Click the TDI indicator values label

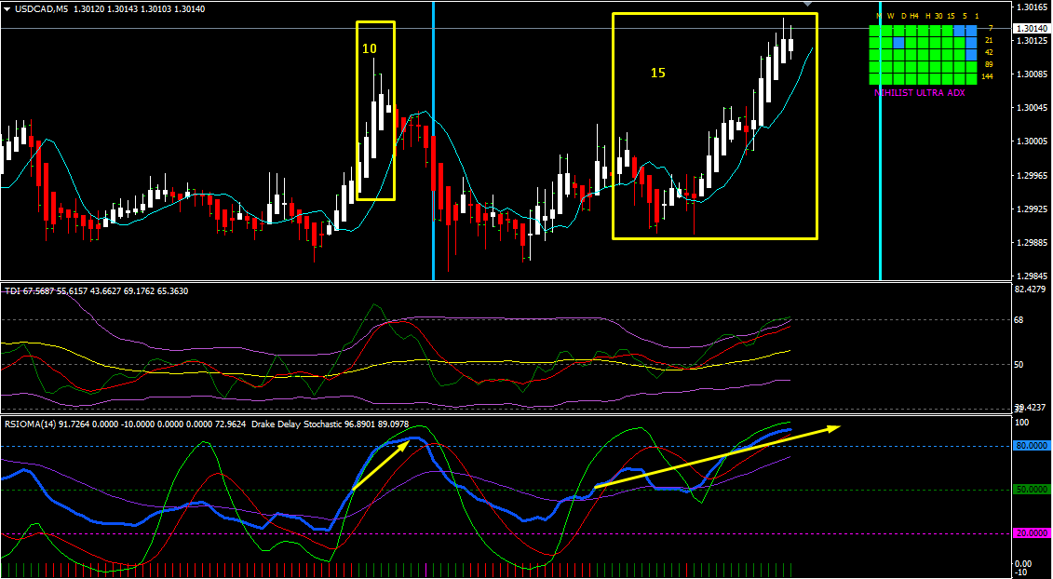click(97, 290)
